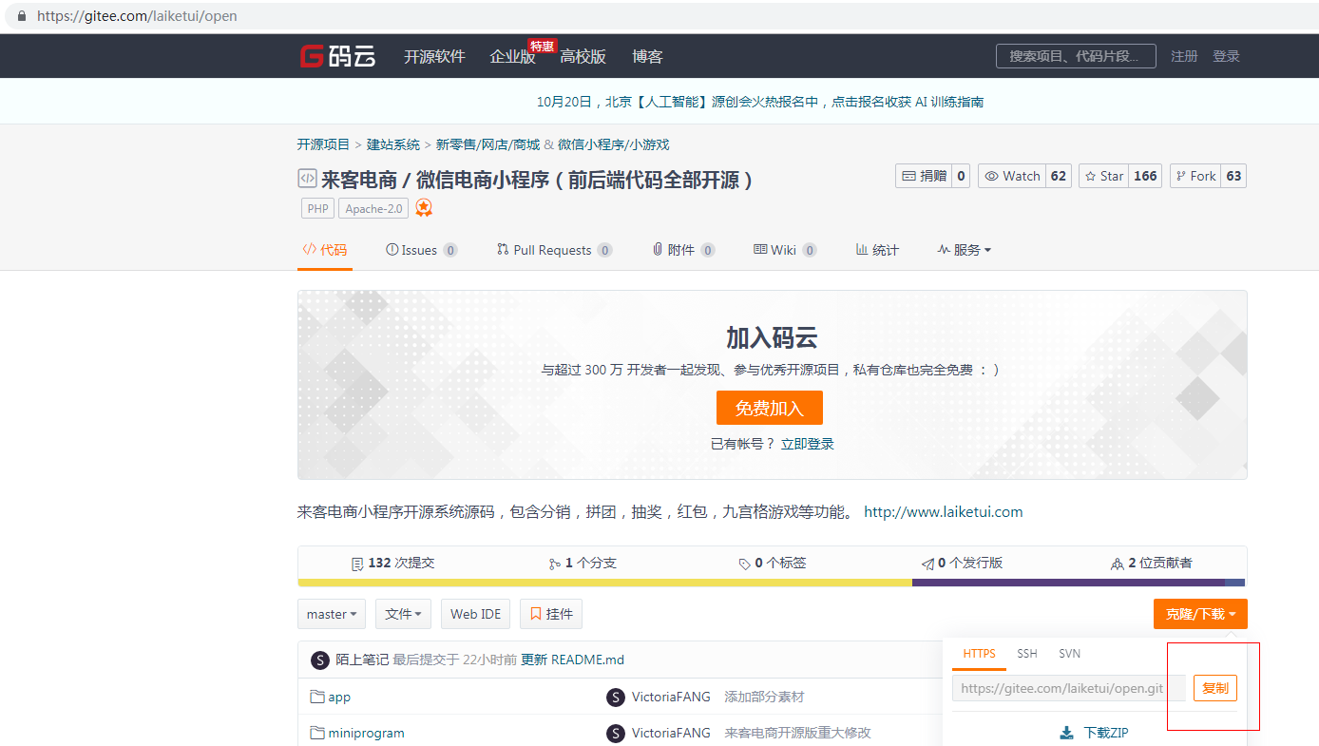The width and height of the screenshot is (1319, 746).
Task: Click the Gitee 码云 logo
Action: pos(337,56)
